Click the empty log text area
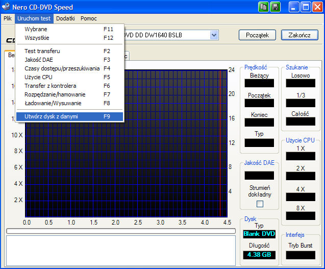 click(x=121, y=251)
